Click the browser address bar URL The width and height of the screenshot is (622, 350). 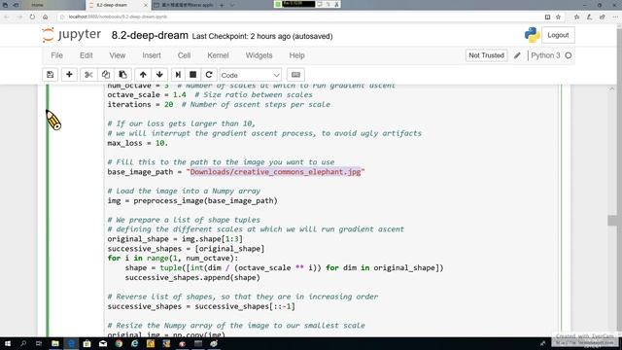tap(118, 17)
